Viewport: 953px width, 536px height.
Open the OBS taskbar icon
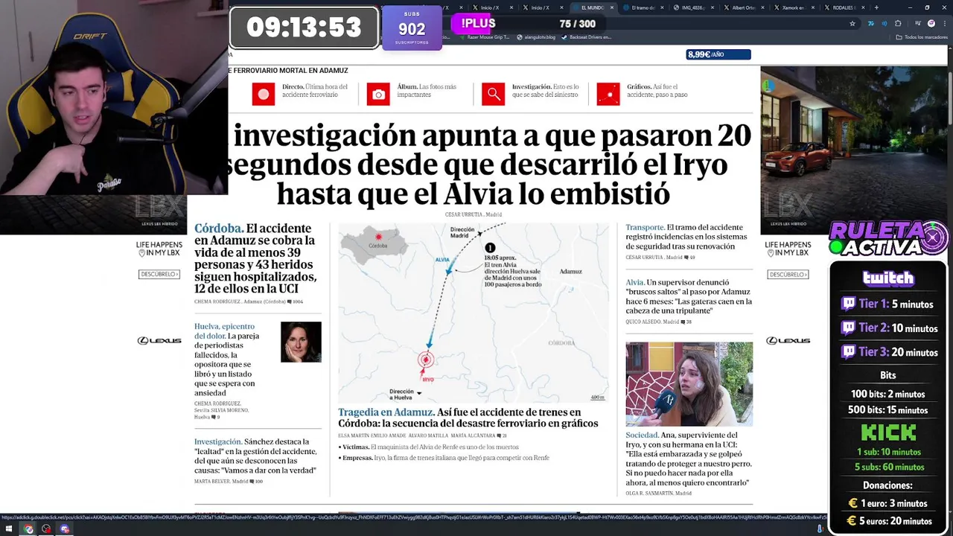(x=46, y=529)
